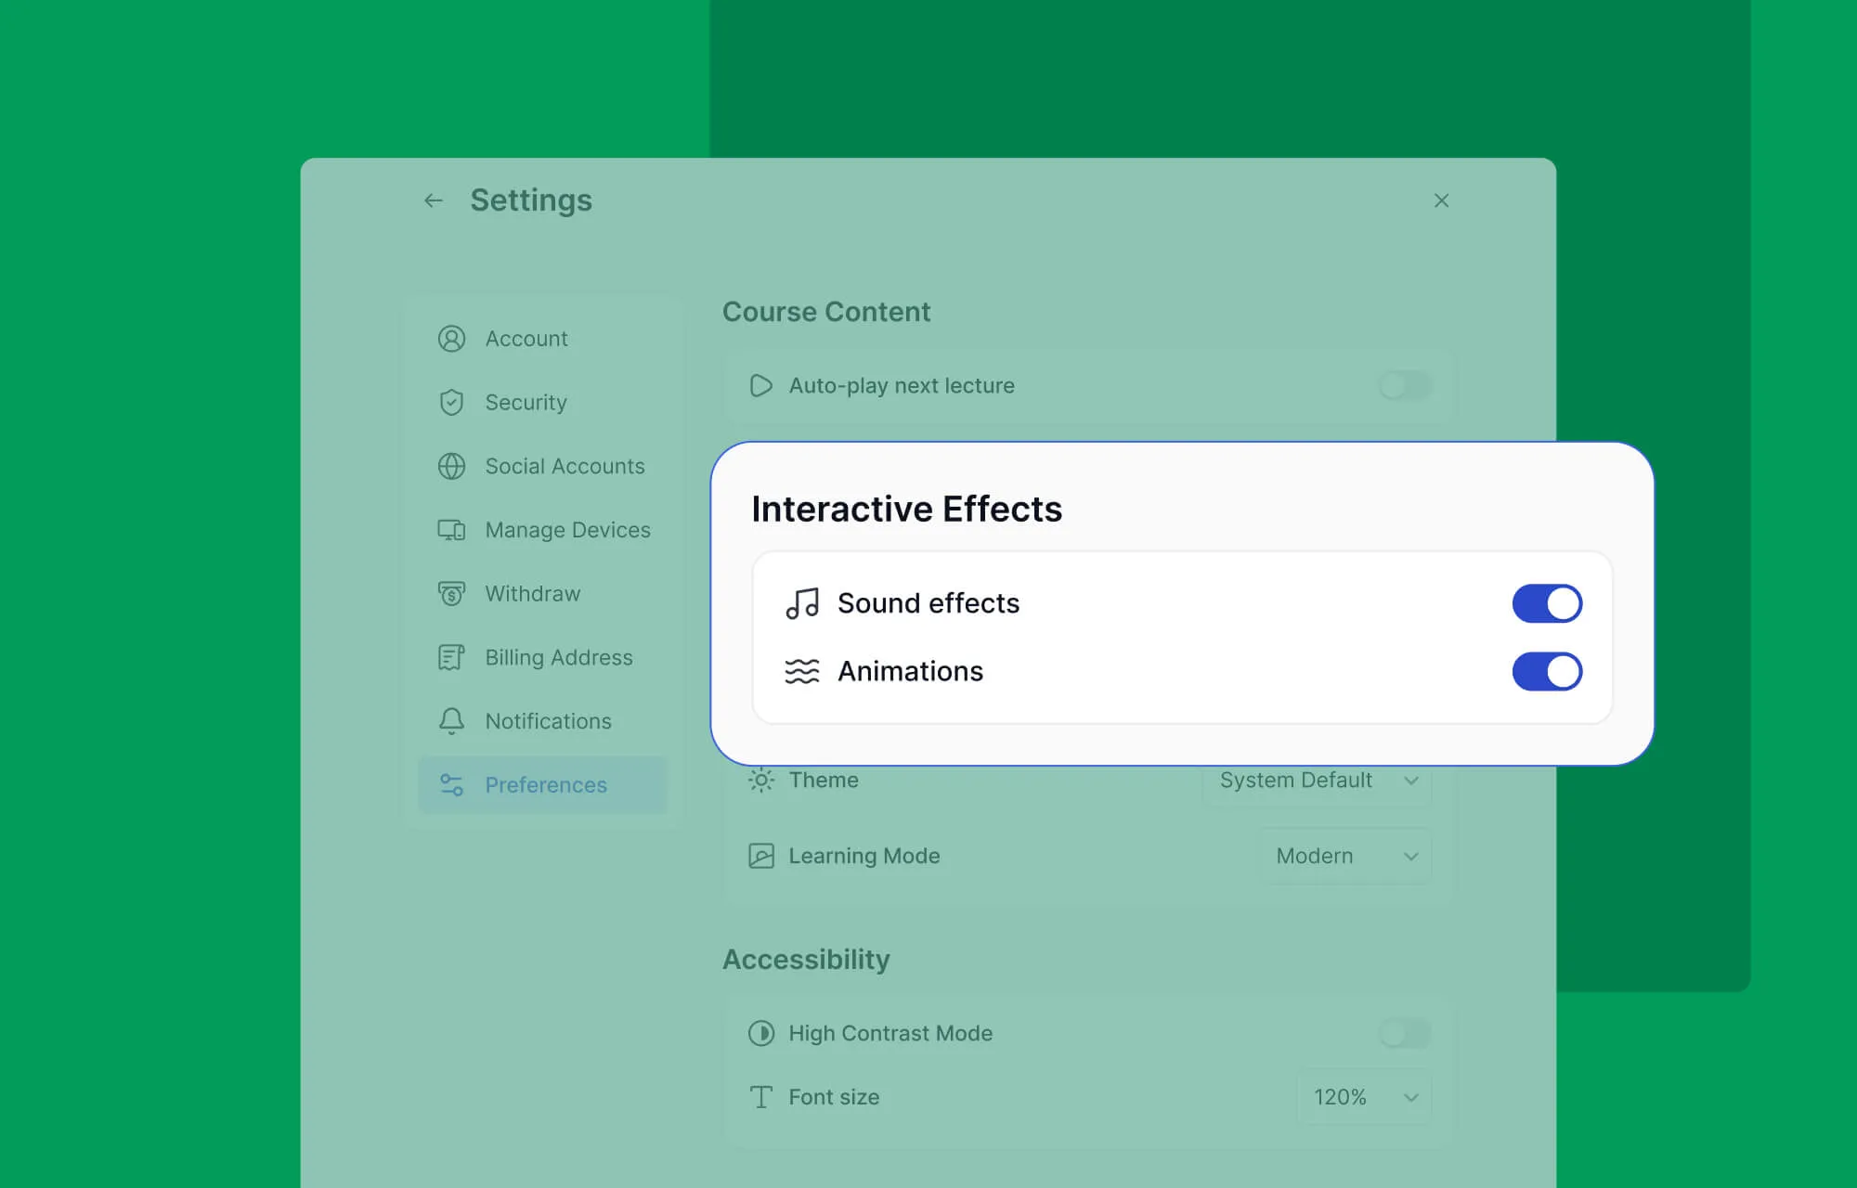Open the Withdraw settings section
Image resolution: width=1857 pixels, height=1188 pixels.
[533, 594]
